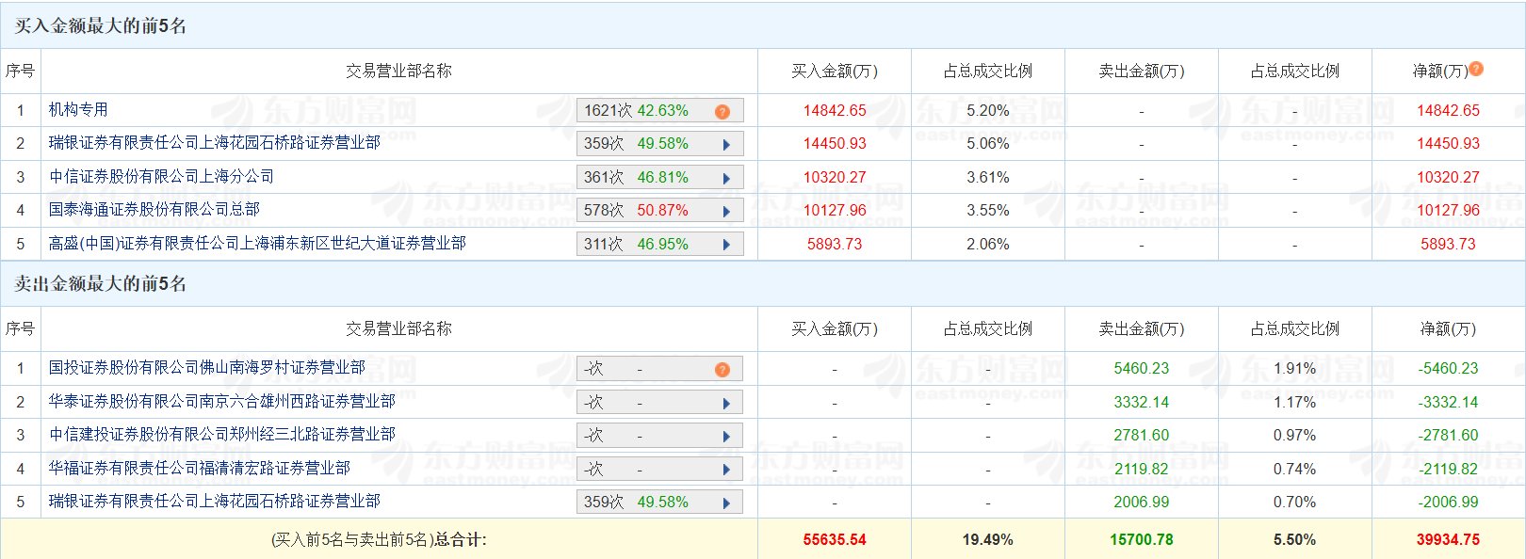This screenshot has width=1526, height=559.
Task: Click arrow icon in 中信建投郑州经三北路 row
Action: pos(726,437)
